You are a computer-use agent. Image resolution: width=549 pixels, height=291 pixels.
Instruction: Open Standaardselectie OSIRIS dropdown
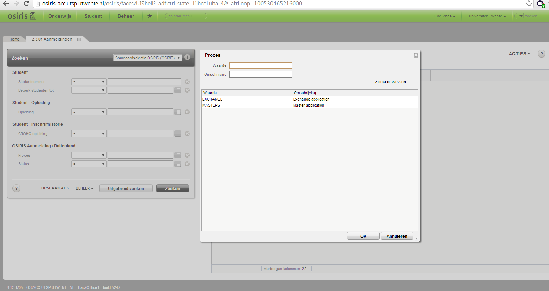[x=148, y=58]
